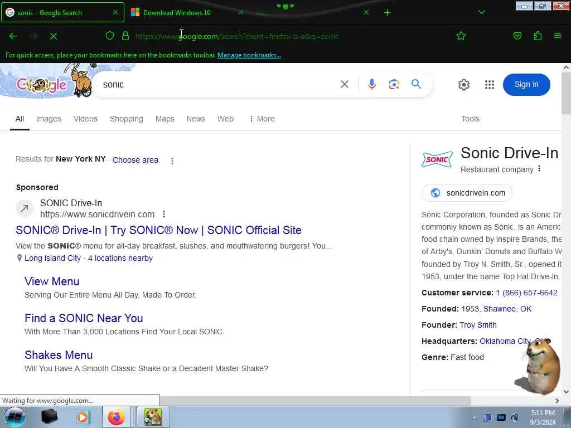571x428 pixels.
Task: Open the Manage bookmarks link
Action: click(x=249, y=55)
